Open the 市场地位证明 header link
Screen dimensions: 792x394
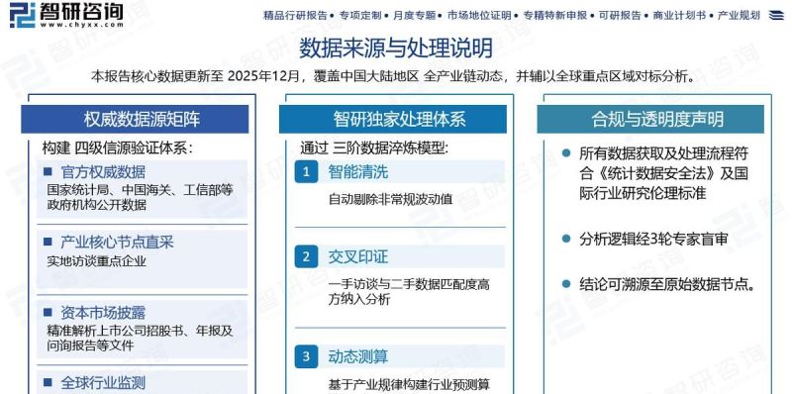[x=479, y=16]
